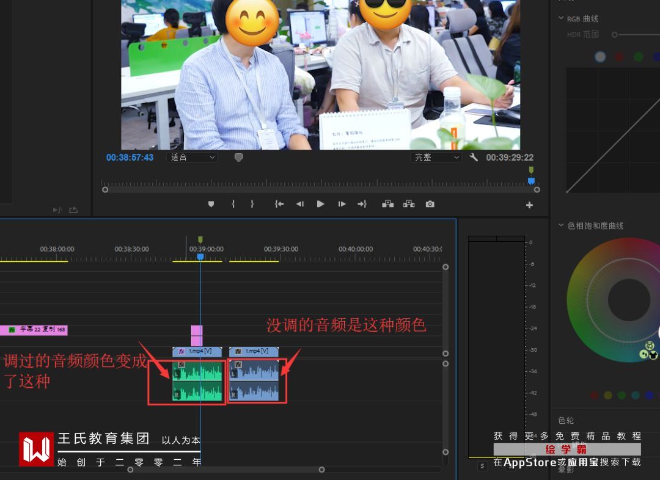Click the Lift button
Screen dimensions: 660x480
coord(387,204)
